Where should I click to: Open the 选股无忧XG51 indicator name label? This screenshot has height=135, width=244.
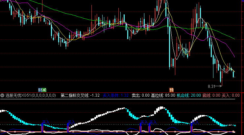[x=31, y=95]
